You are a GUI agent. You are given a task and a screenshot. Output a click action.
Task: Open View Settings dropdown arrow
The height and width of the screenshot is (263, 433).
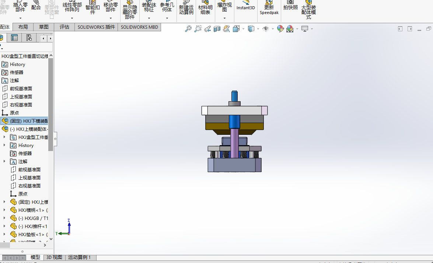[x=312, y=29]
